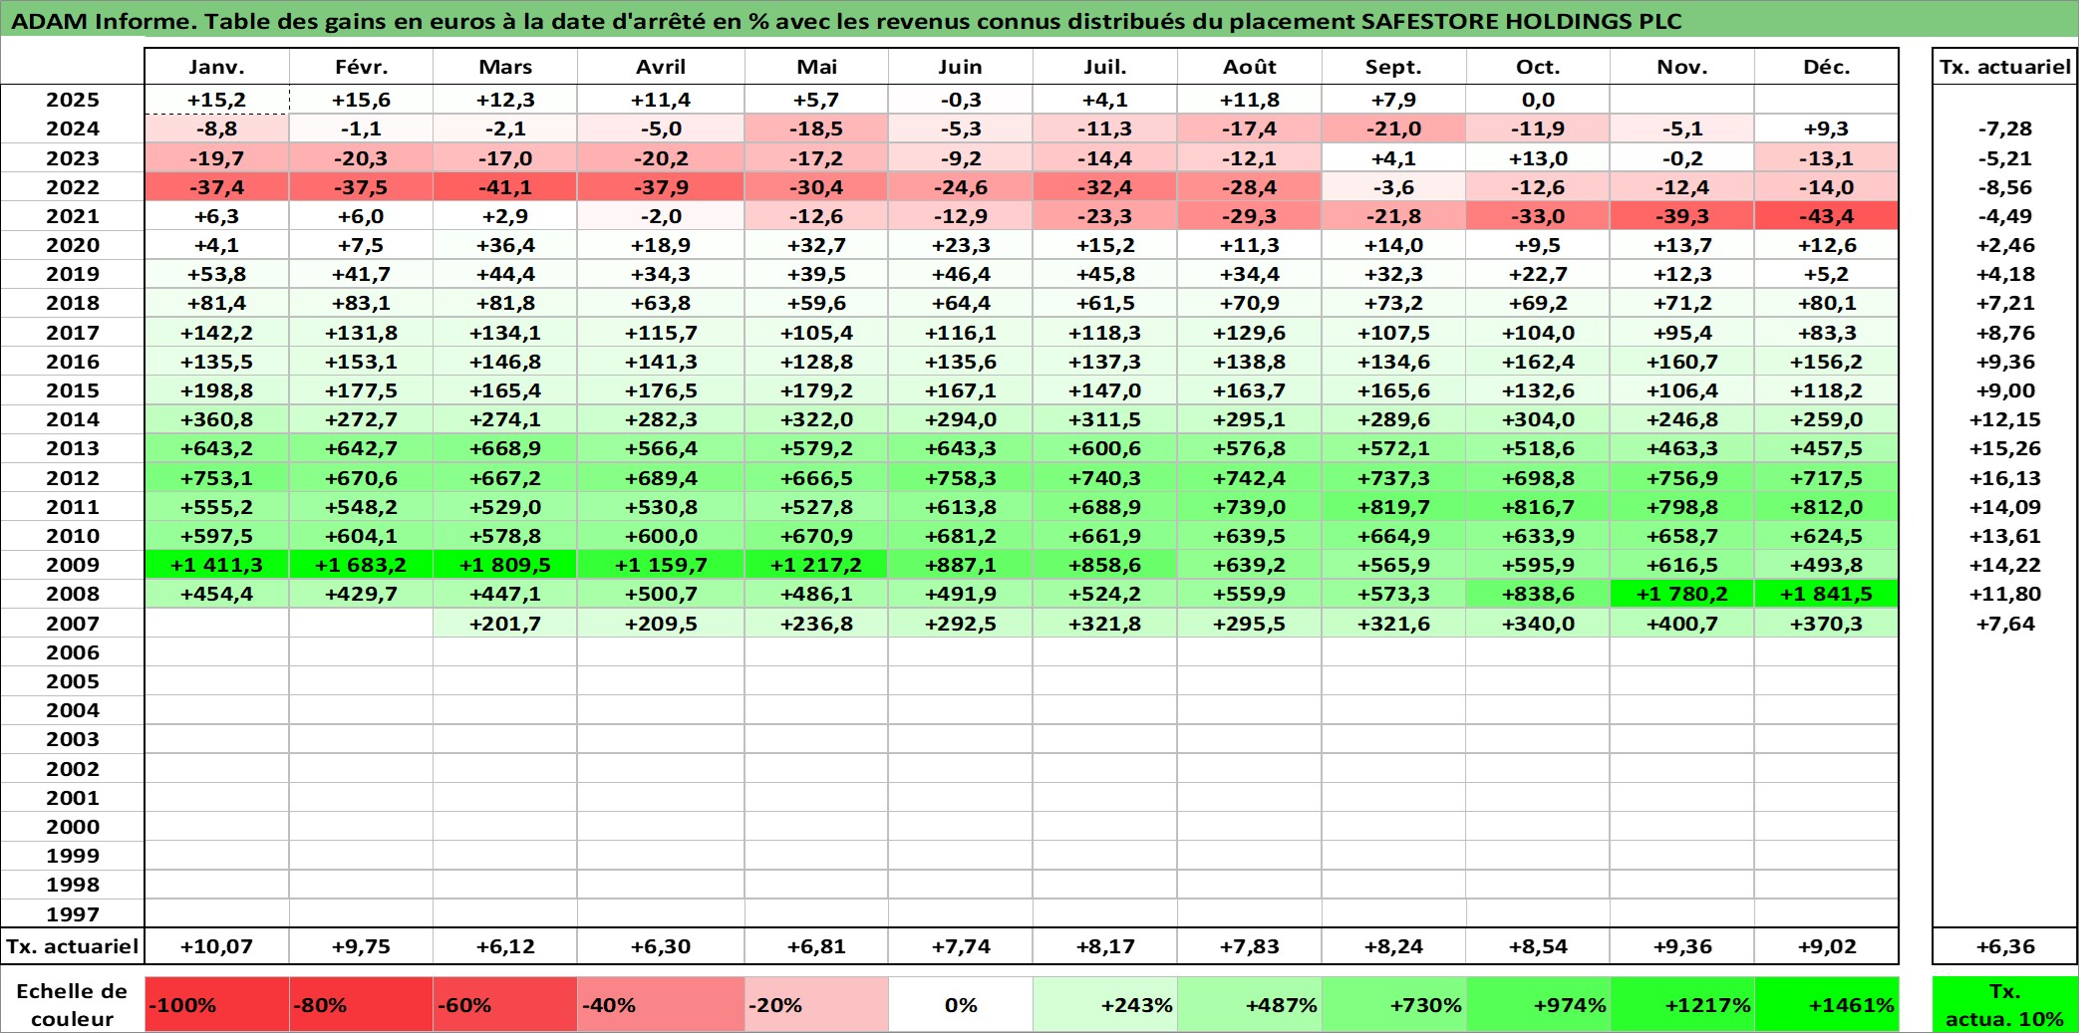Select the 2025 row label

click(x=73, y=100)
